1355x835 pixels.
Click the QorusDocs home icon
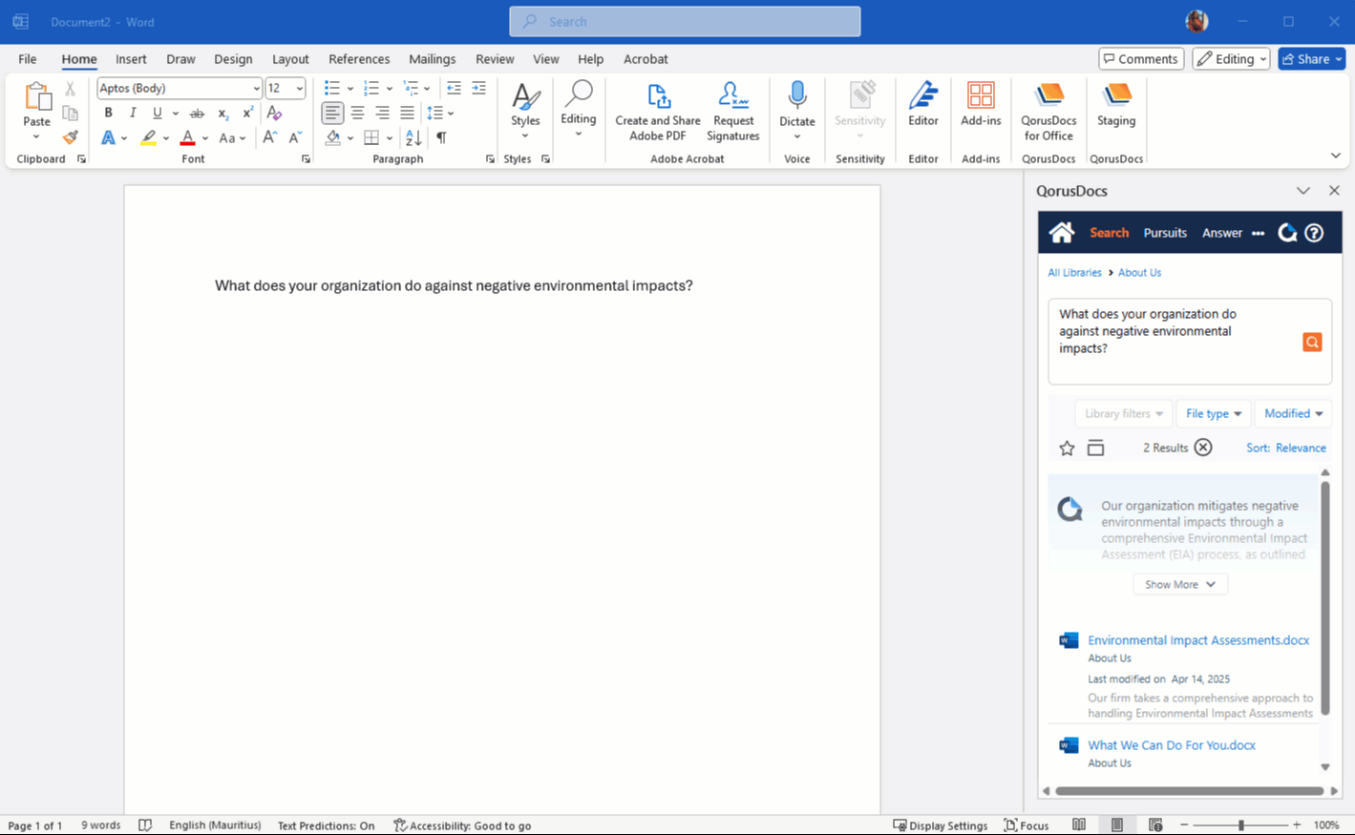[1061, 233]
